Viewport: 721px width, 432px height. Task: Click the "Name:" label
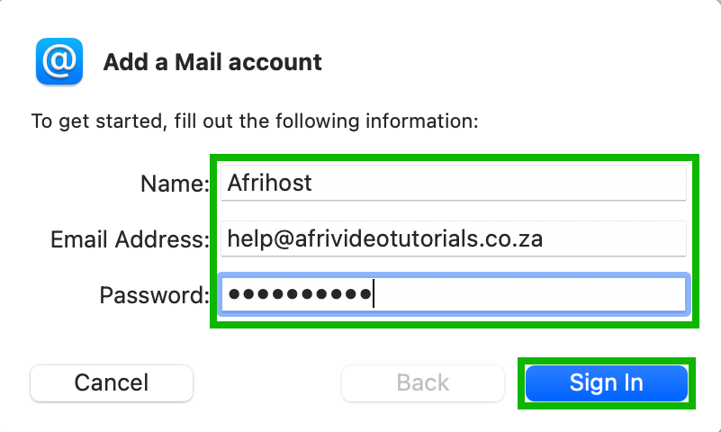coord(175,184)
